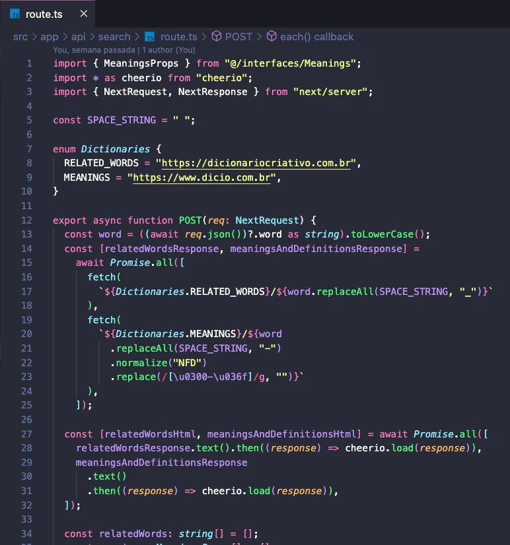Click the TS file icon in the breadcrumb
The image size is (510, 545).
tap(150, 36)
